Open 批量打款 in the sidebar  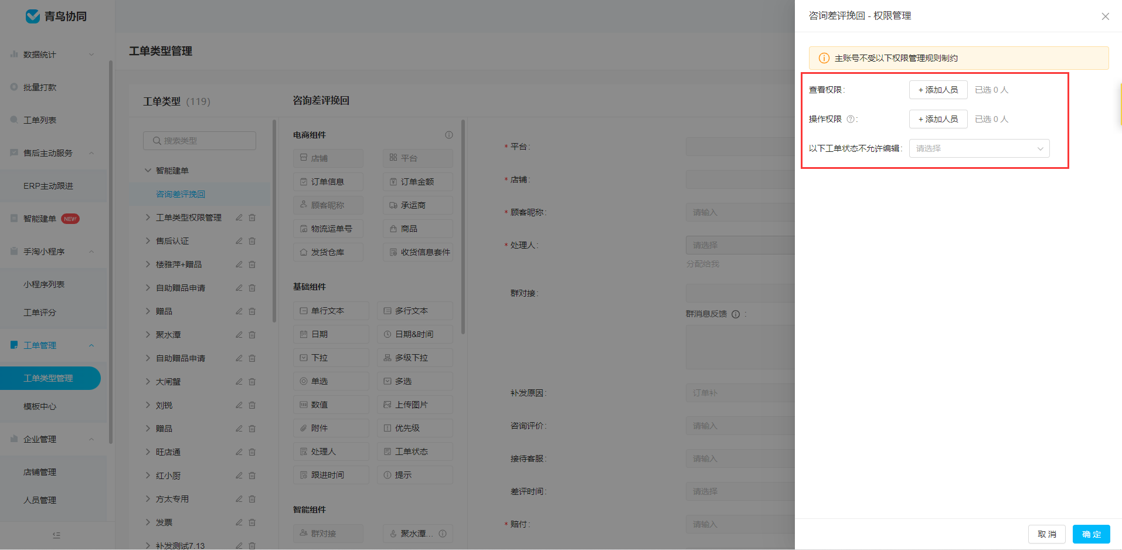click(x=40, y=87)
